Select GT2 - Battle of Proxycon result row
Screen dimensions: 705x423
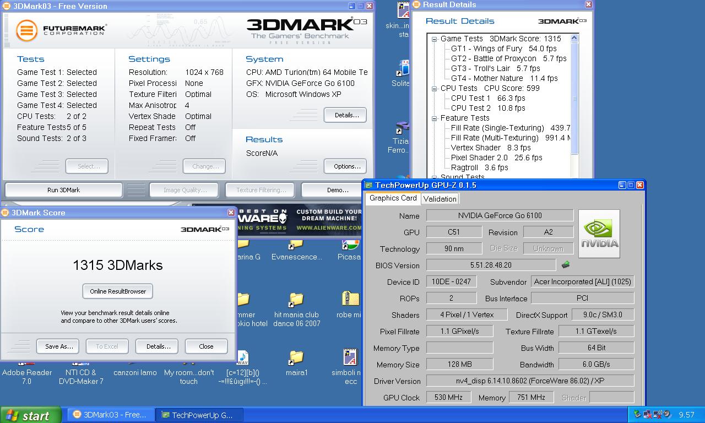(508, 59)
